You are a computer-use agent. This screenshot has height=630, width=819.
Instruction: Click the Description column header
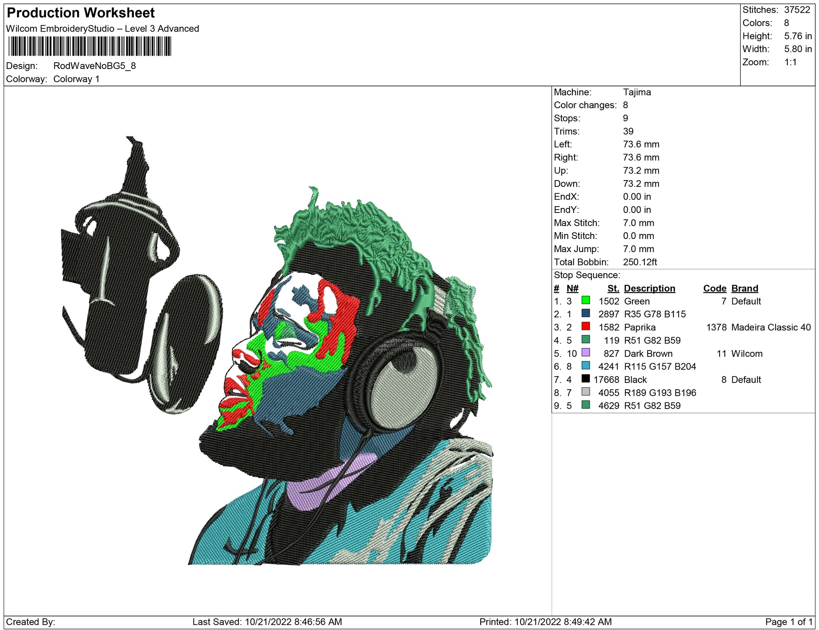(x=649, y=288)
